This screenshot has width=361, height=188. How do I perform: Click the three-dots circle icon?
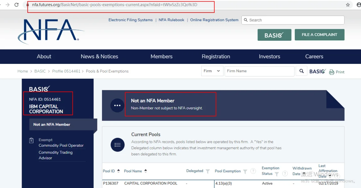pos(117,106)
